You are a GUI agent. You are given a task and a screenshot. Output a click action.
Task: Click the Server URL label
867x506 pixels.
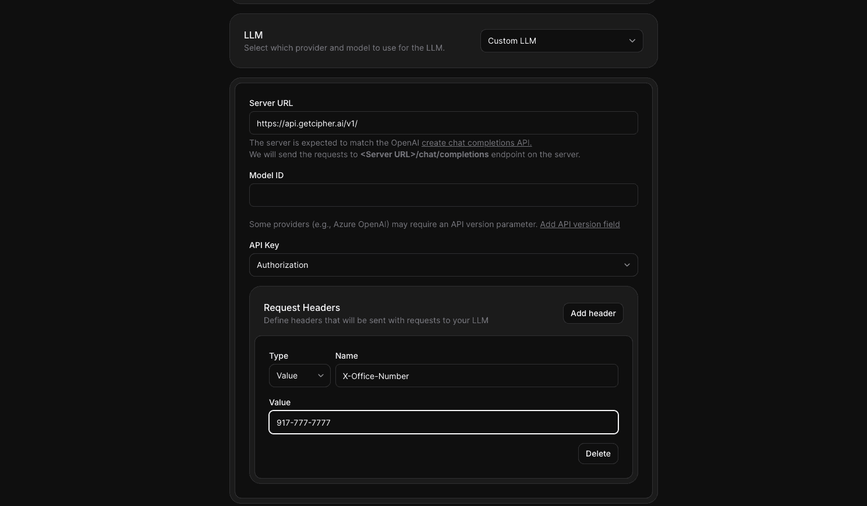[x=271, y=103]
